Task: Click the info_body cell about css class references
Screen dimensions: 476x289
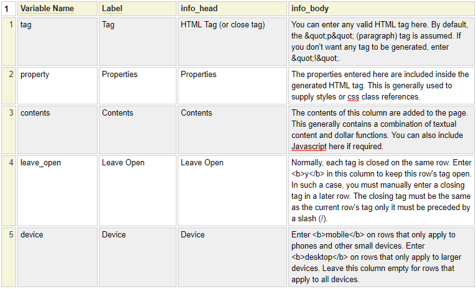Action: (x=380, y=85)
